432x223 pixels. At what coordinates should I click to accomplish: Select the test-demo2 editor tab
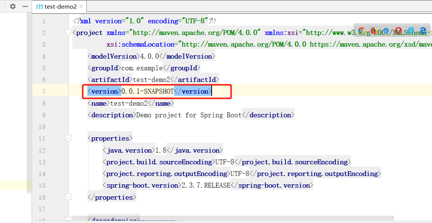59,7
